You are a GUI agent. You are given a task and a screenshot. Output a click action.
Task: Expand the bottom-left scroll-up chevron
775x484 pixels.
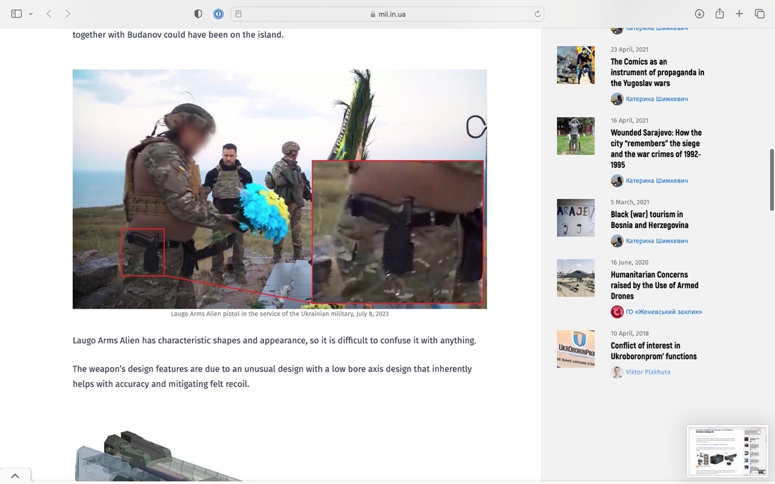[x=15, y=476]
